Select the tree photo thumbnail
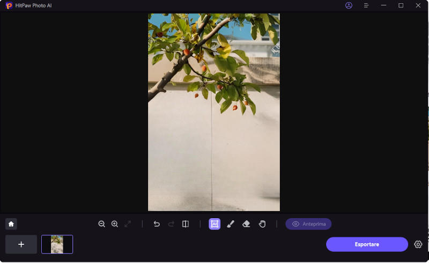Screen dimensions: 429x263 point(57,244)
